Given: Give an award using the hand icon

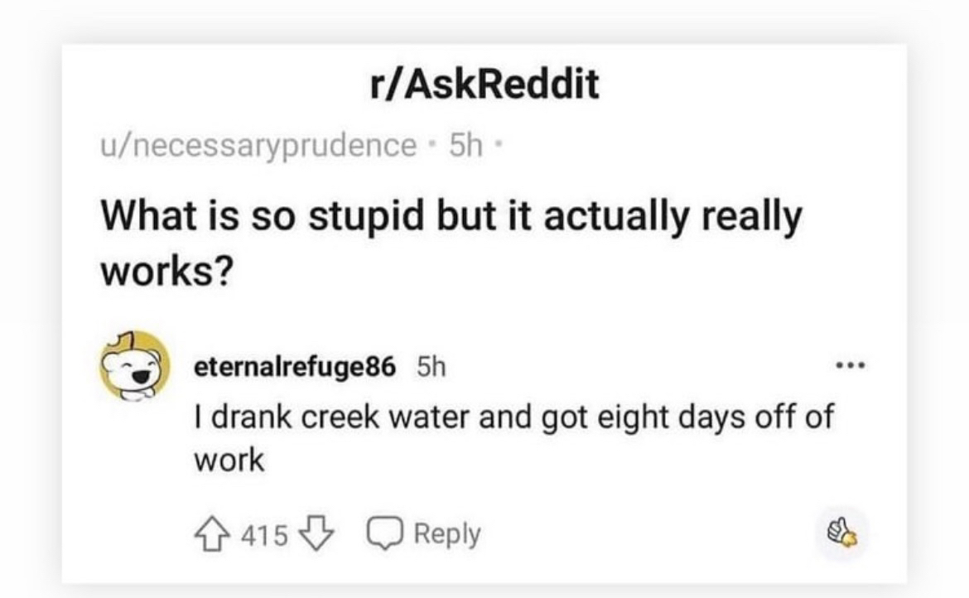Looking at the screenshot, I should (842, 533).
